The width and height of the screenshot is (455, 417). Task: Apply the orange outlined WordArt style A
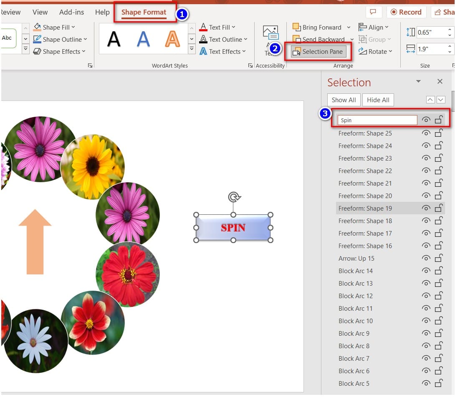pos(172,39)
